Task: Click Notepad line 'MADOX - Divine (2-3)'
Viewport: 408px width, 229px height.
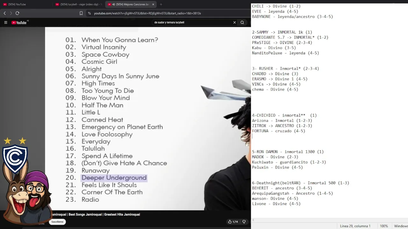Action: tap(275, 157)
